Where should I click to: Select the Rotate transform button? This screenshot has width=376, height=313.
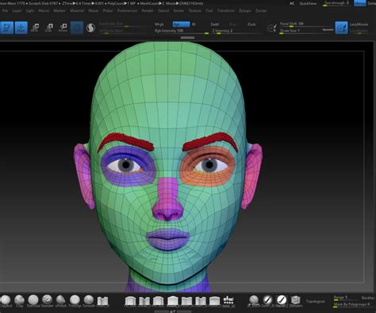click(63, 28)
